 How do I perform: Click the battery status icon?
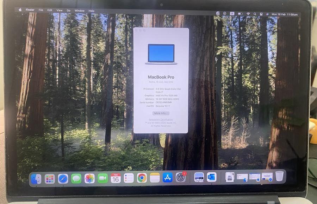click(240, 14)
